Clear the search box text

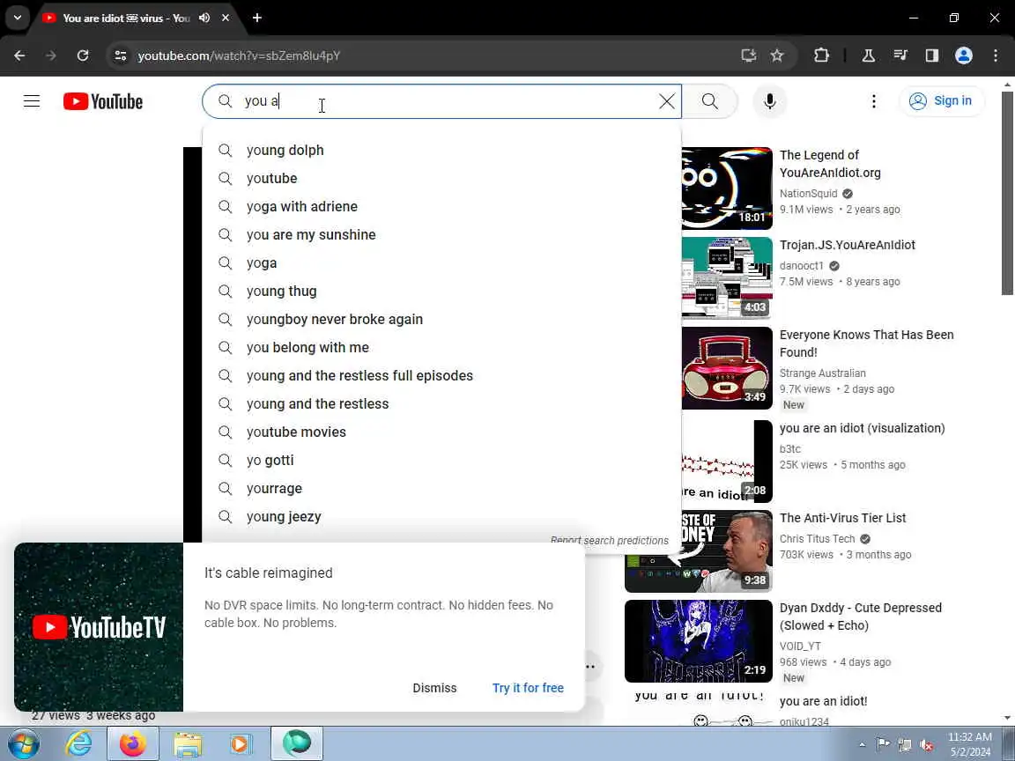[x=667, y=101]
